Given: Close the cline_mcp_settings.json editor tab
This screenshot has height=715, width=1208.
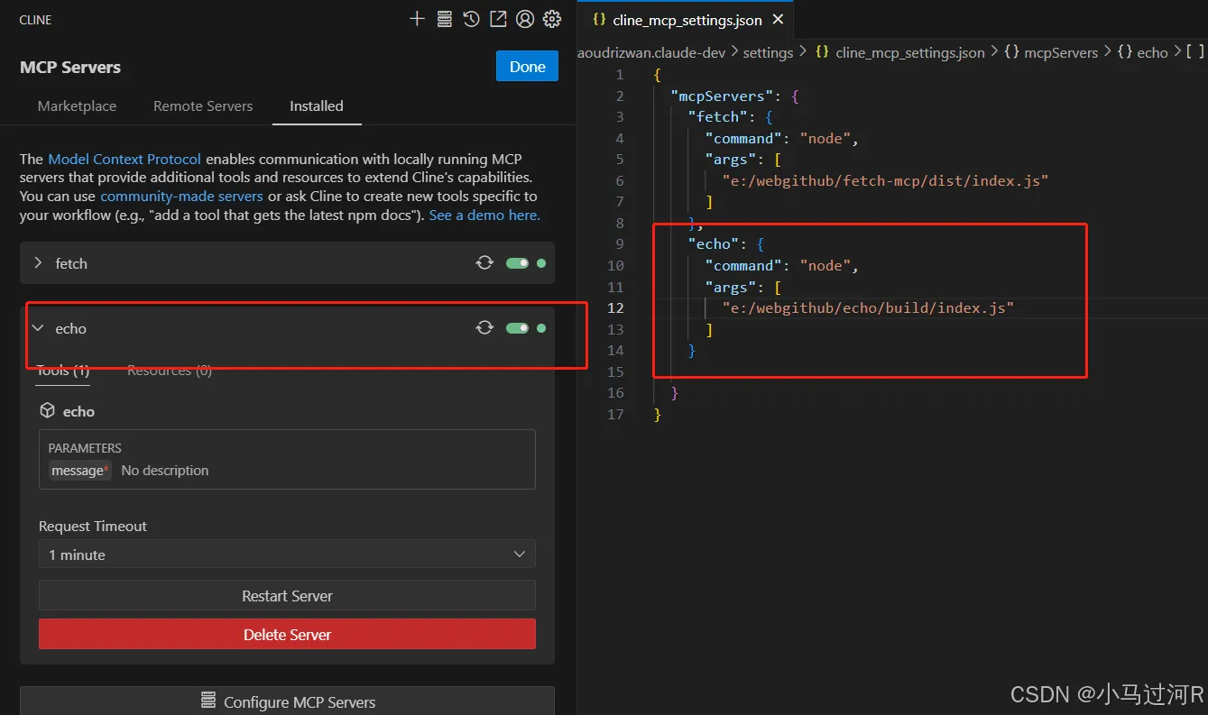Looking at the screenshot, I should [x=778, y=20].
